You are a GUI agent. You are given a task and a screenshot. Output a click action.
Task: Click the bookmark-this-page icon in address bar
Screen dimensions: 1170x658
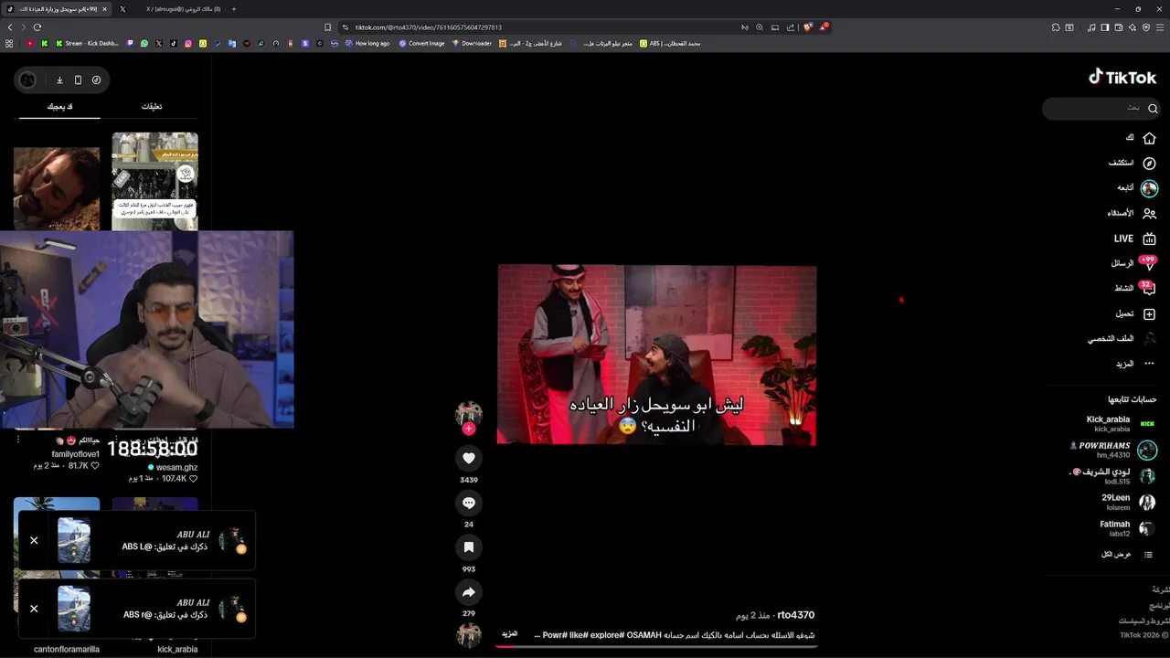[327, 27]
